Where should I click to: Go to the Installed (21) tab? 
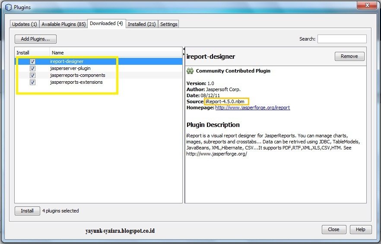tap(142, 24)
